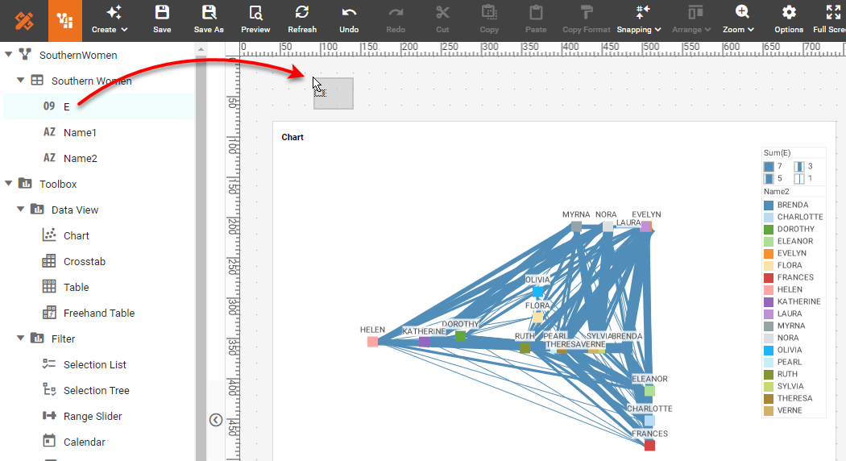Click the DOROTHY node in the chart
The width and height of the screenshot is (846, 461).
(460, 336)
